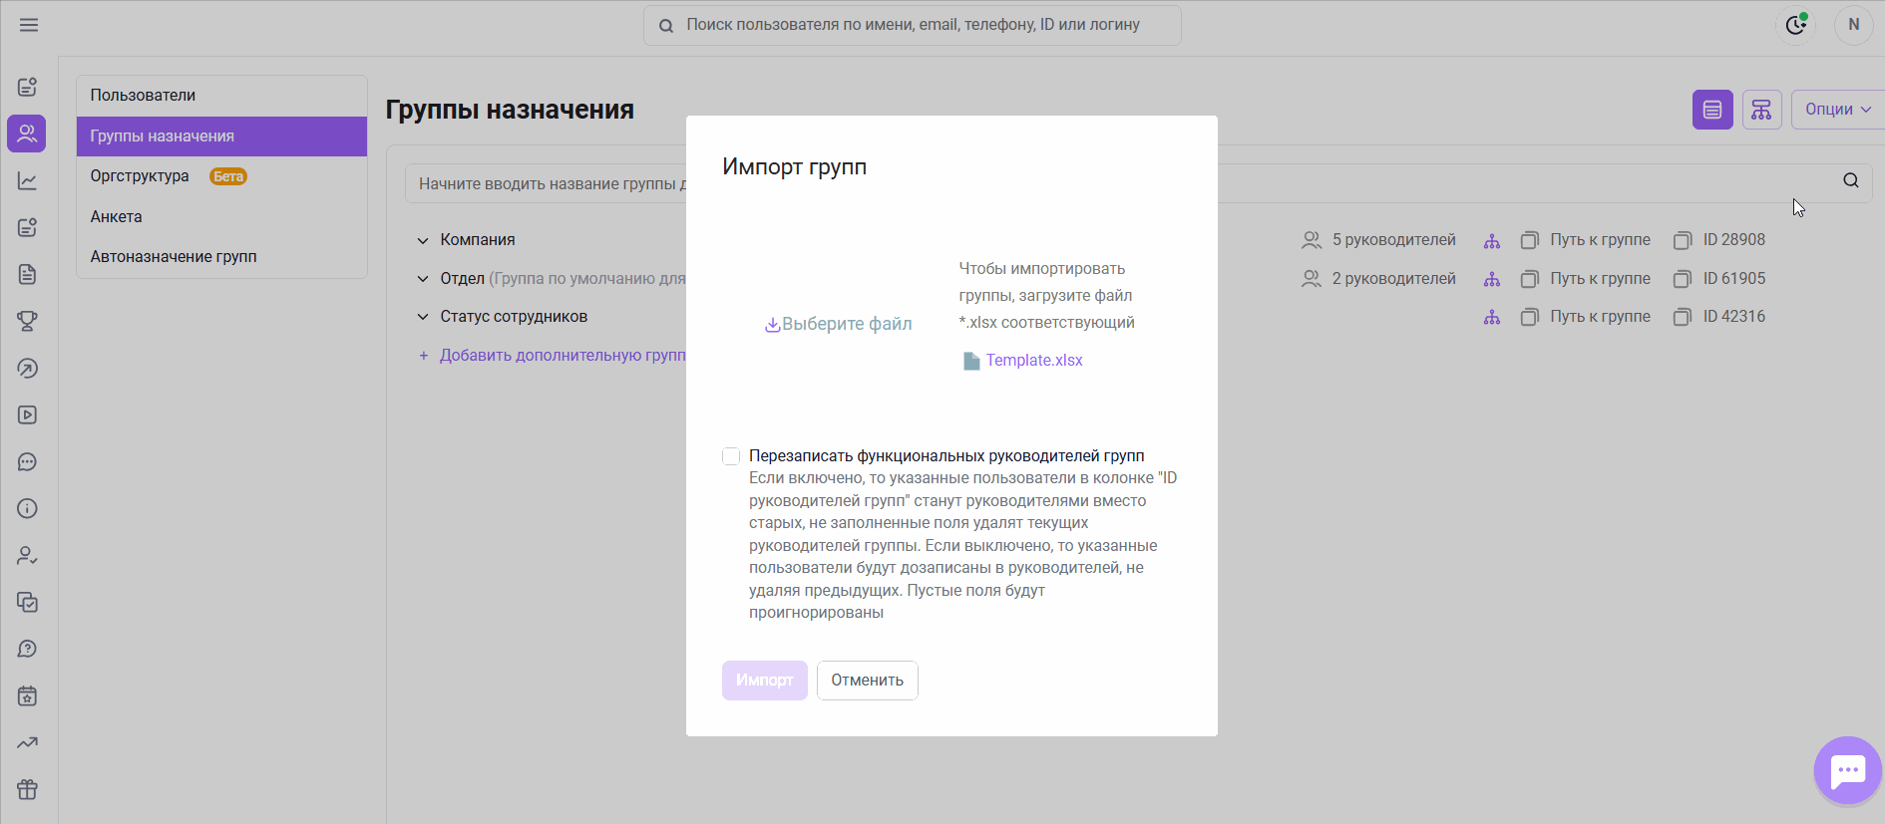1885x824 pixels.
Task: Open the gift box sidebar icon
Action: click(27, 789)
